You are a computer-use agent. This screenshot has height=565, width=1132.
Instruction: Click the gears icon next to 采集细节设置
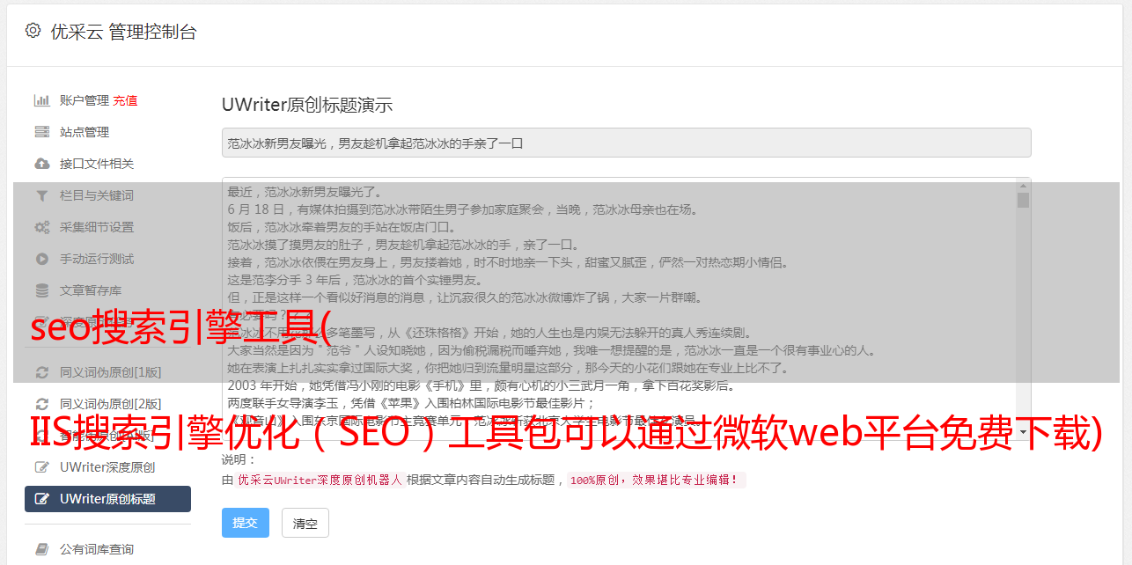point(41,227)
